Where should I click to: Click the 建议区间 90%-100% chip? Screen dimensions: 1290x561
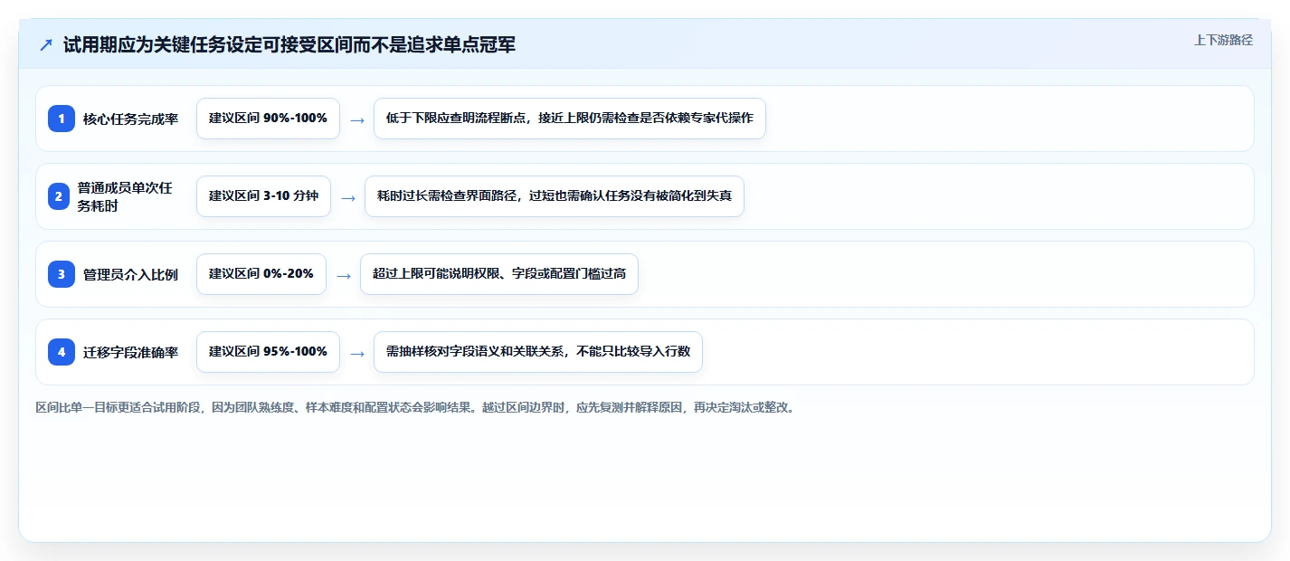point(268,119)
